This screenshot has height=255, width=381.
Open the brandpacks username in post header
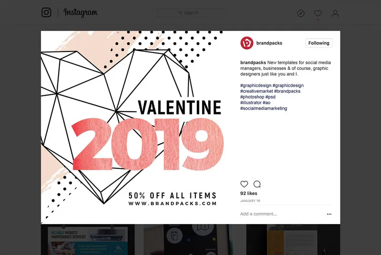coord(269,43)
